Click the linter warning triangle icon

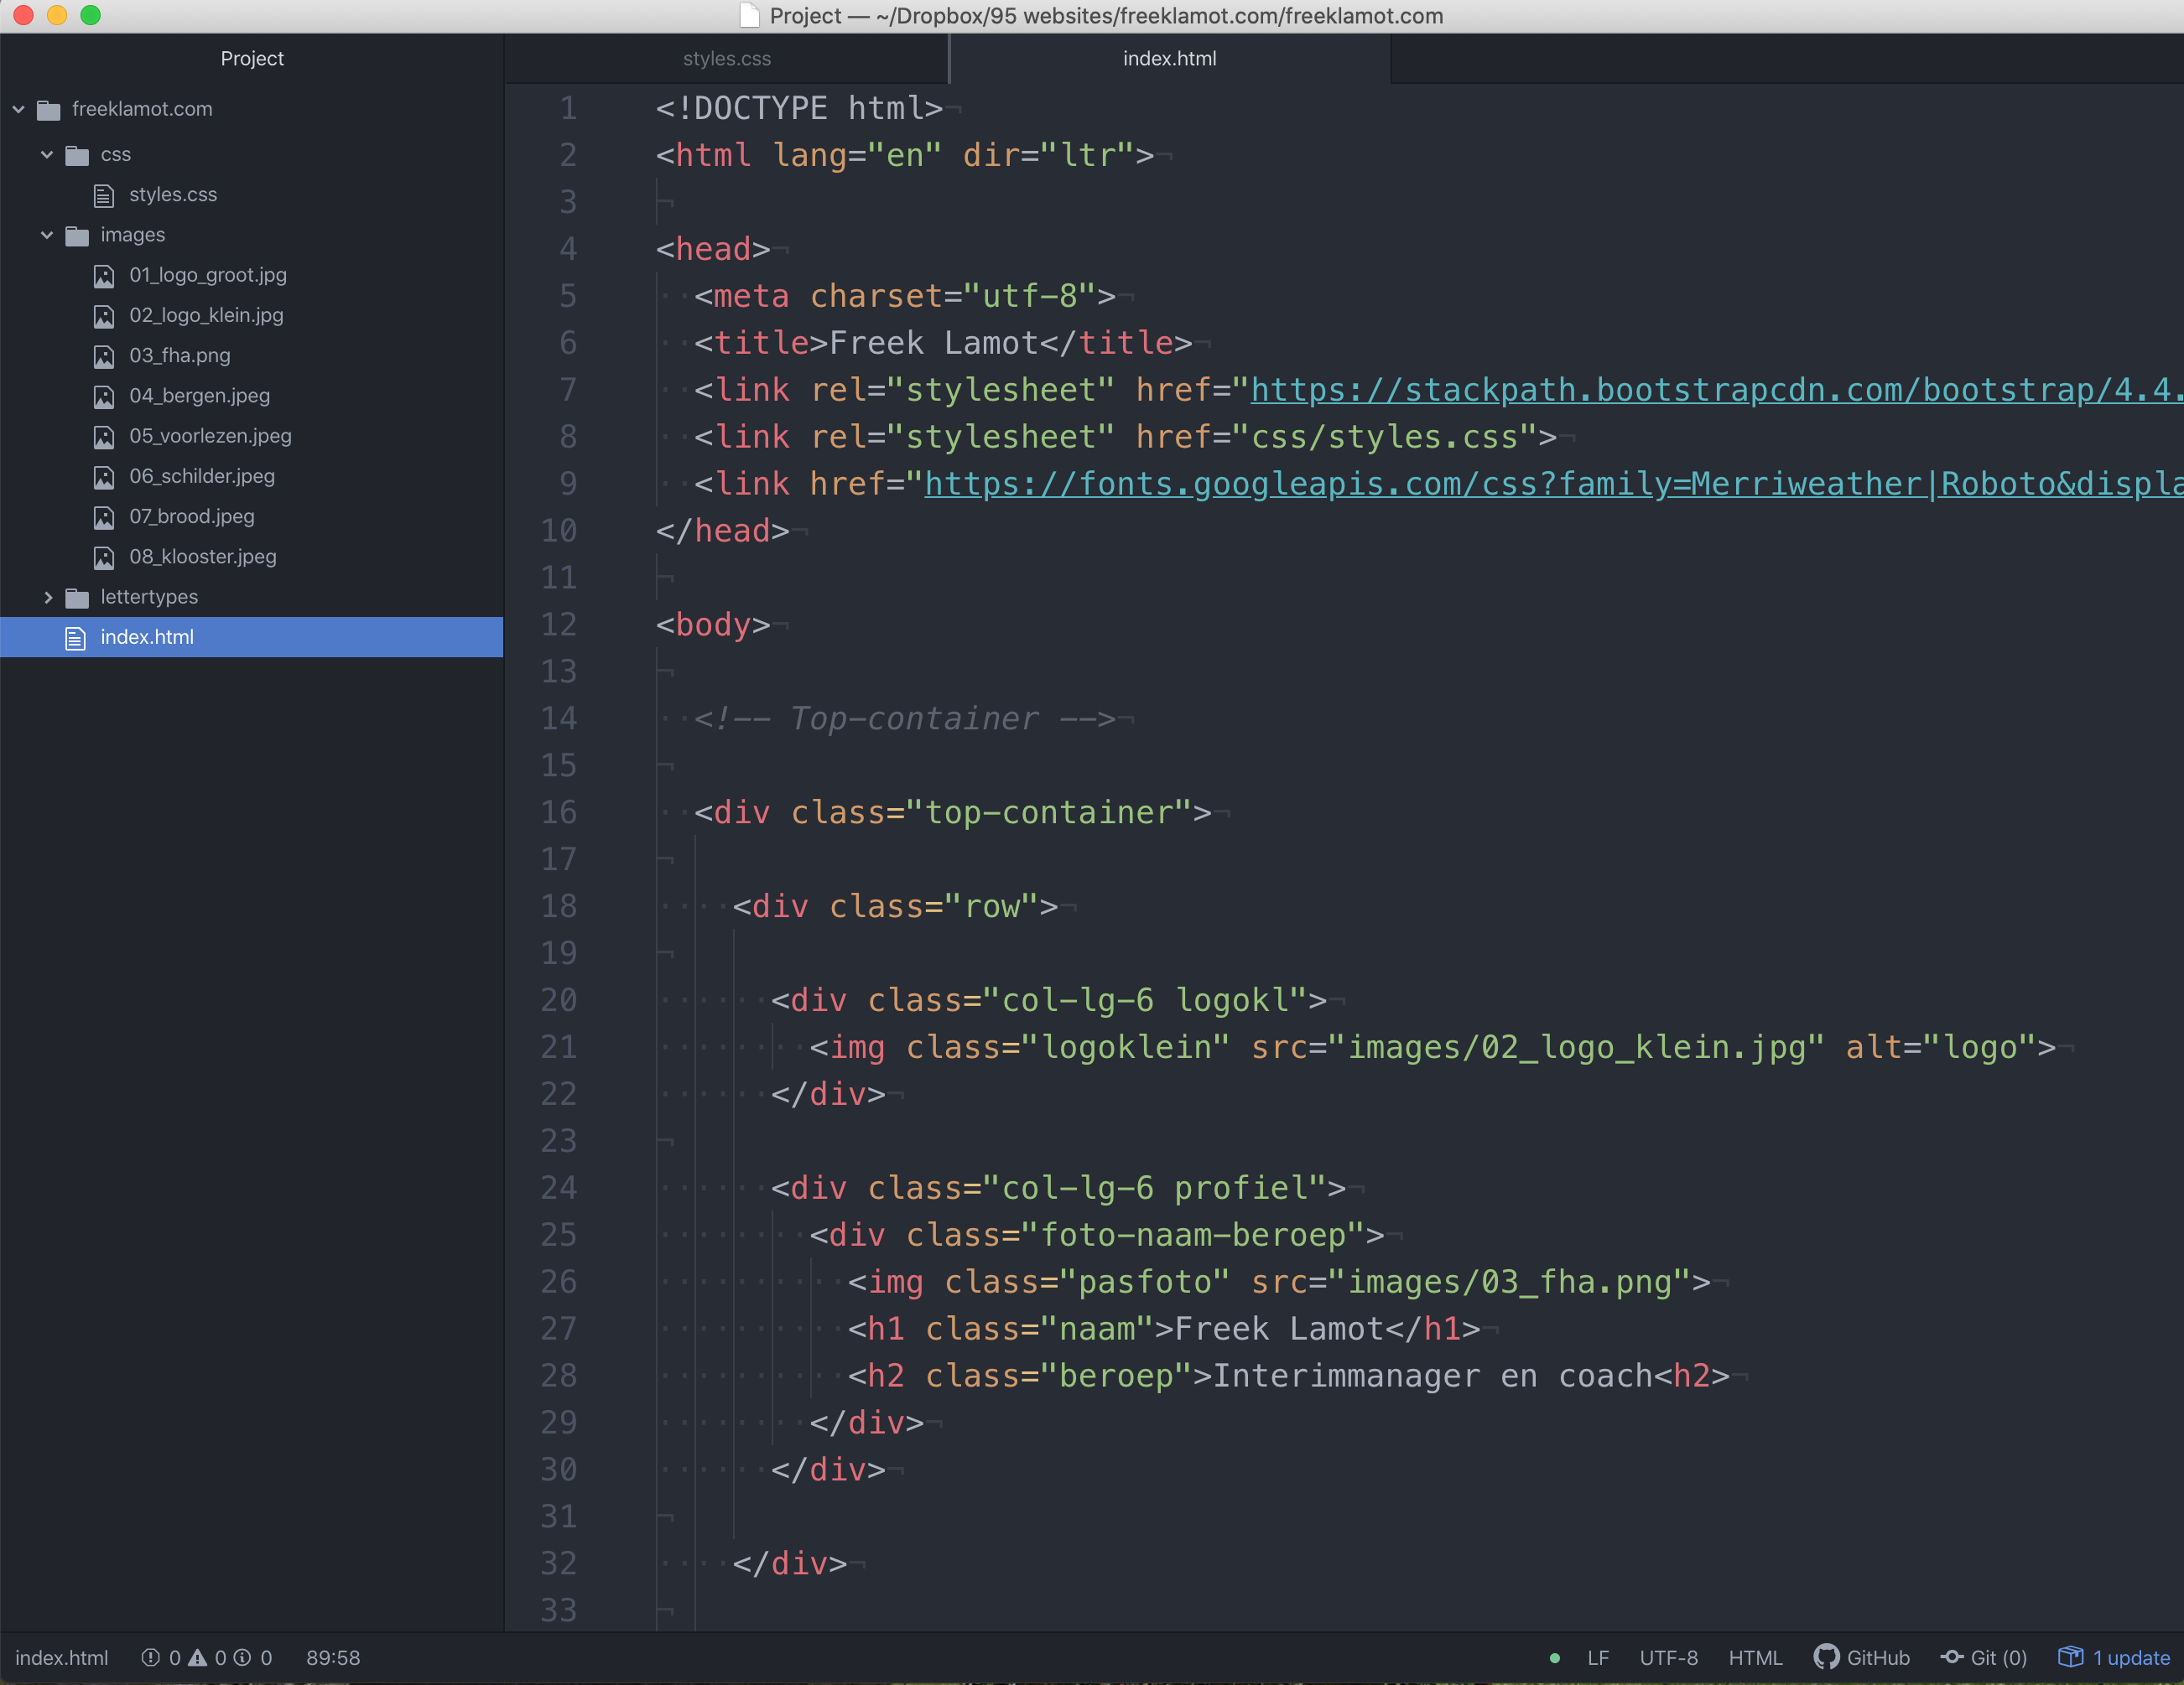click(198, 1657)
